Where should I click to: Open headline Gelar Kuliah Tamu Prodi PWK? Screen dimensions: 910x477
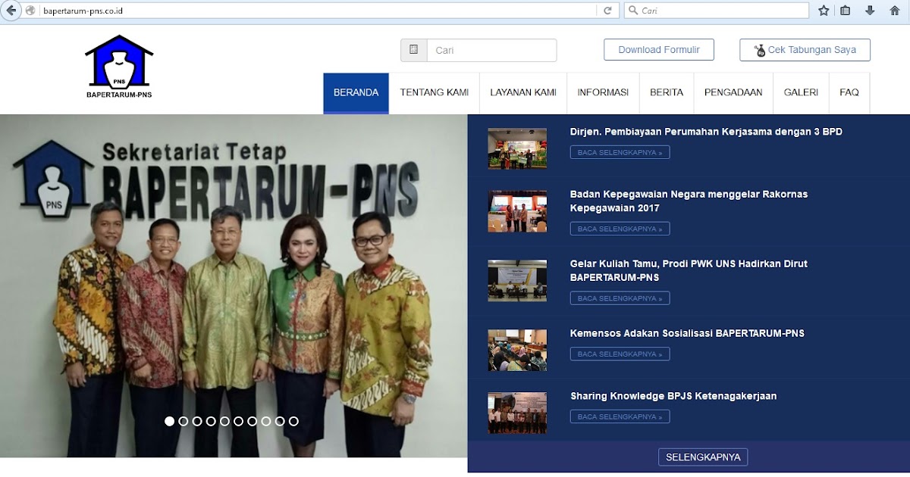click(689, 270)
